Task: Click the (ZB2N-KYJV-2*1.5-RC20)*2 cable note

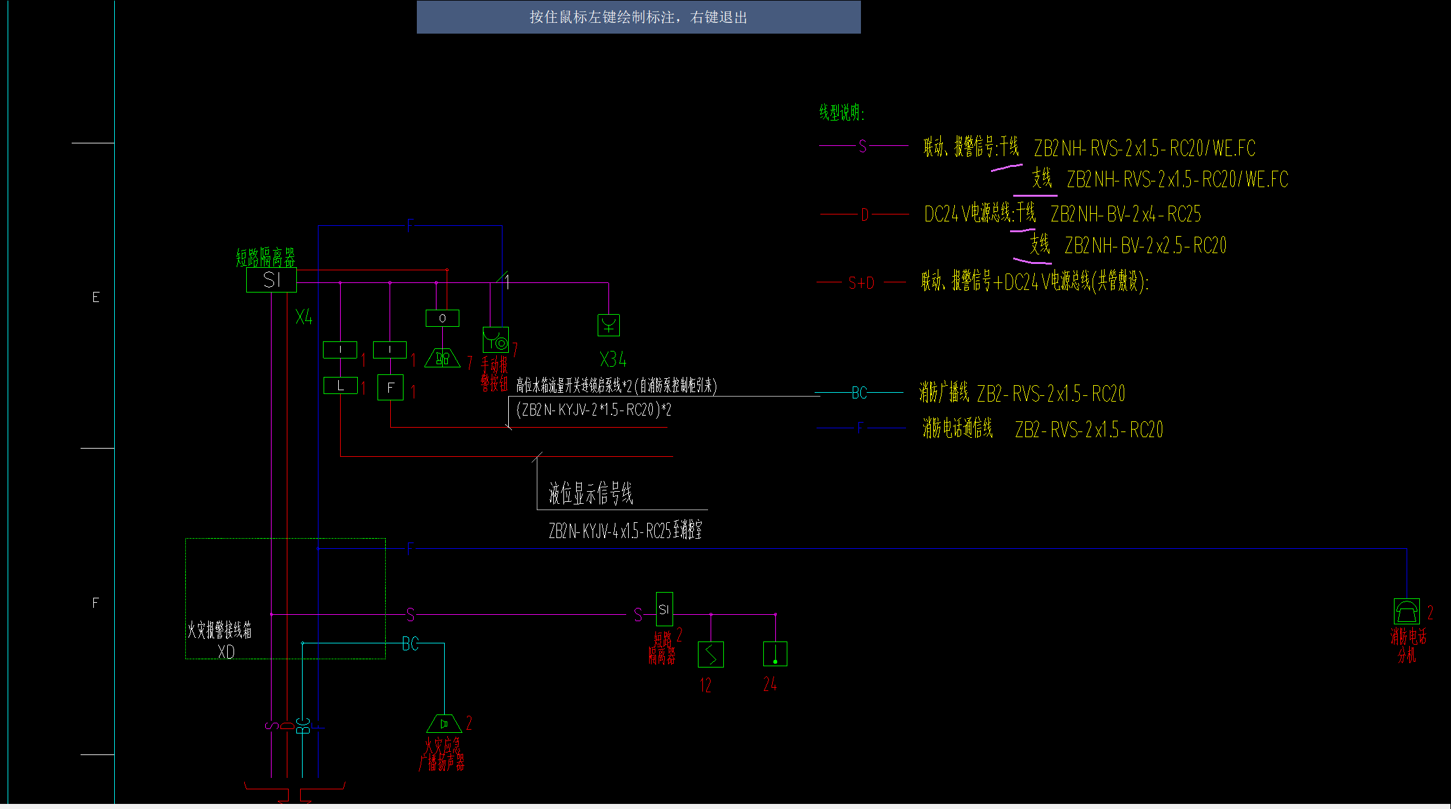Action: [x=594, y=410]
